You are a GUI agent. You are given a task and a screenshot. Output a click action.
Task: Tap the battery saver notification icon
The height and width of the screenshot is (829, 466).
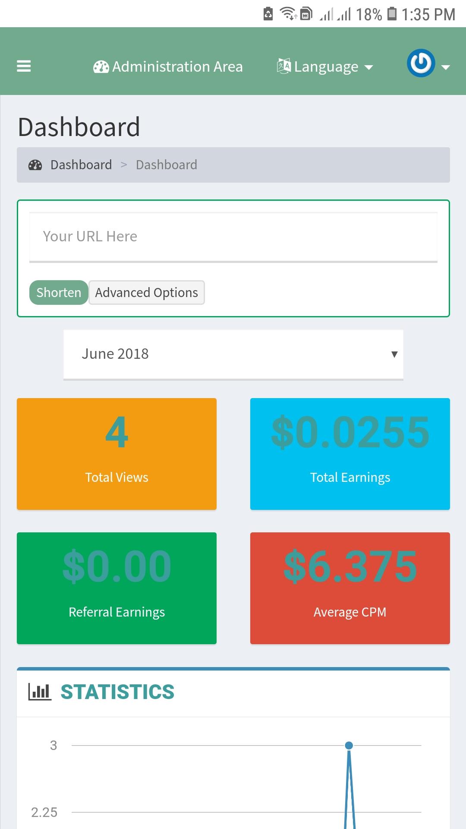pyautogui.click(x=268, y=14)
